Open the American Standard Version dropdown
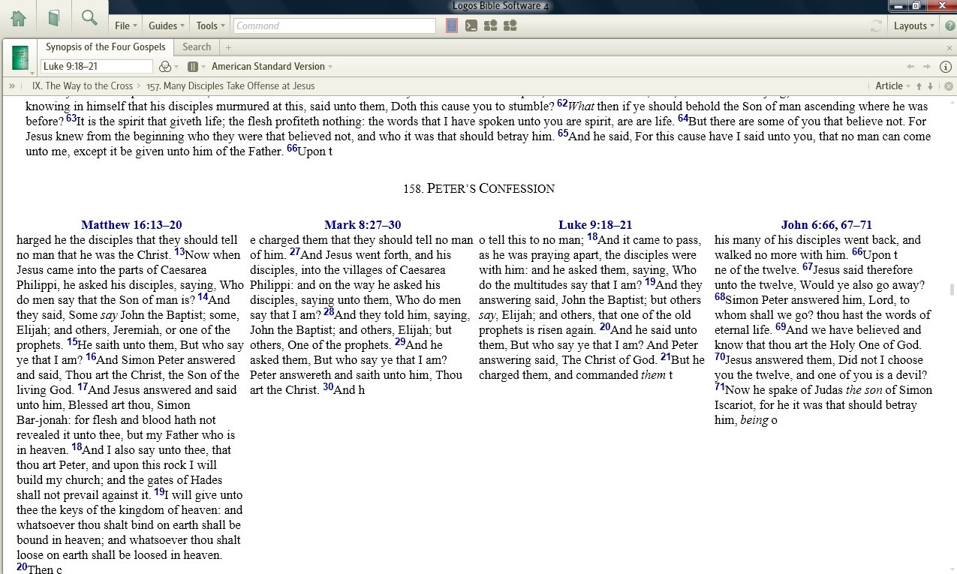957x574 pixels. (x=271, y=66)
